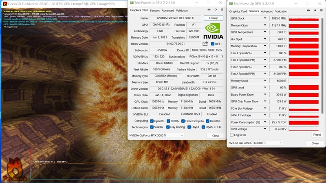326x183 pixels.
Task: Switch to the Sensors tab in the Graphics Card window
Action: click(x=154, y=11)
